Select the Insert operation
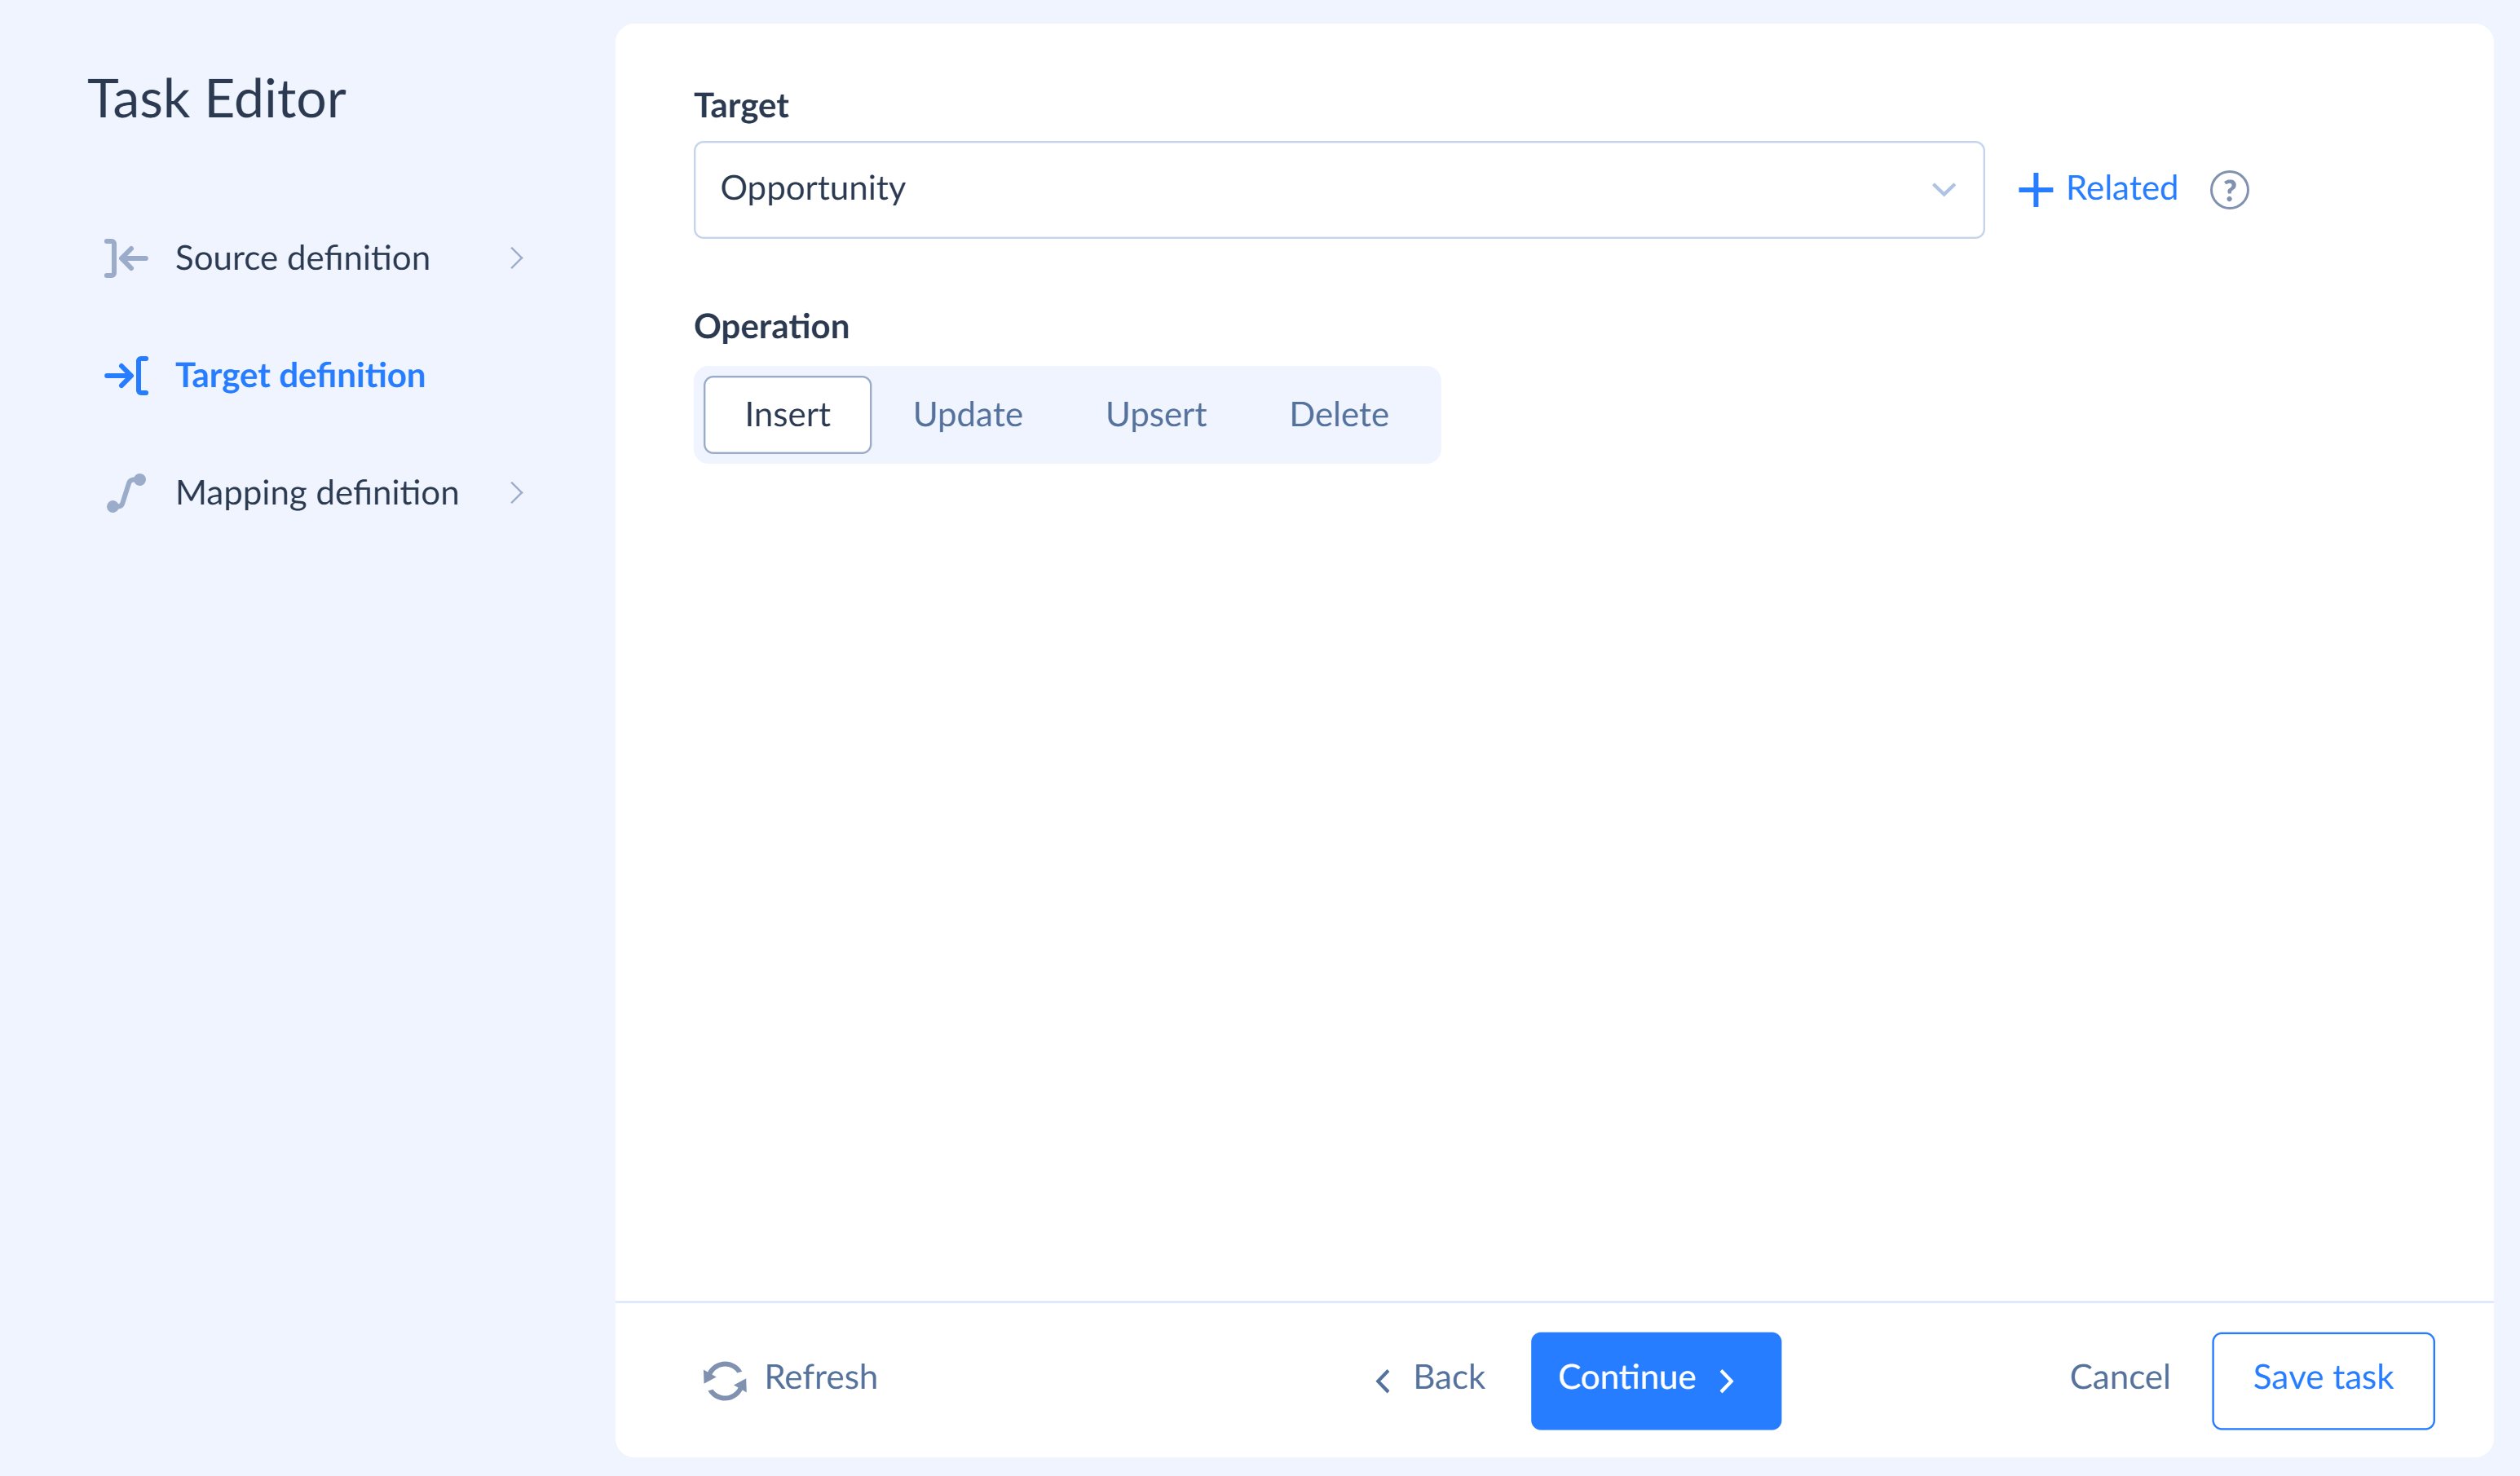The width and height of the screenshot is (2520, 1476). [x=787, y=414]
